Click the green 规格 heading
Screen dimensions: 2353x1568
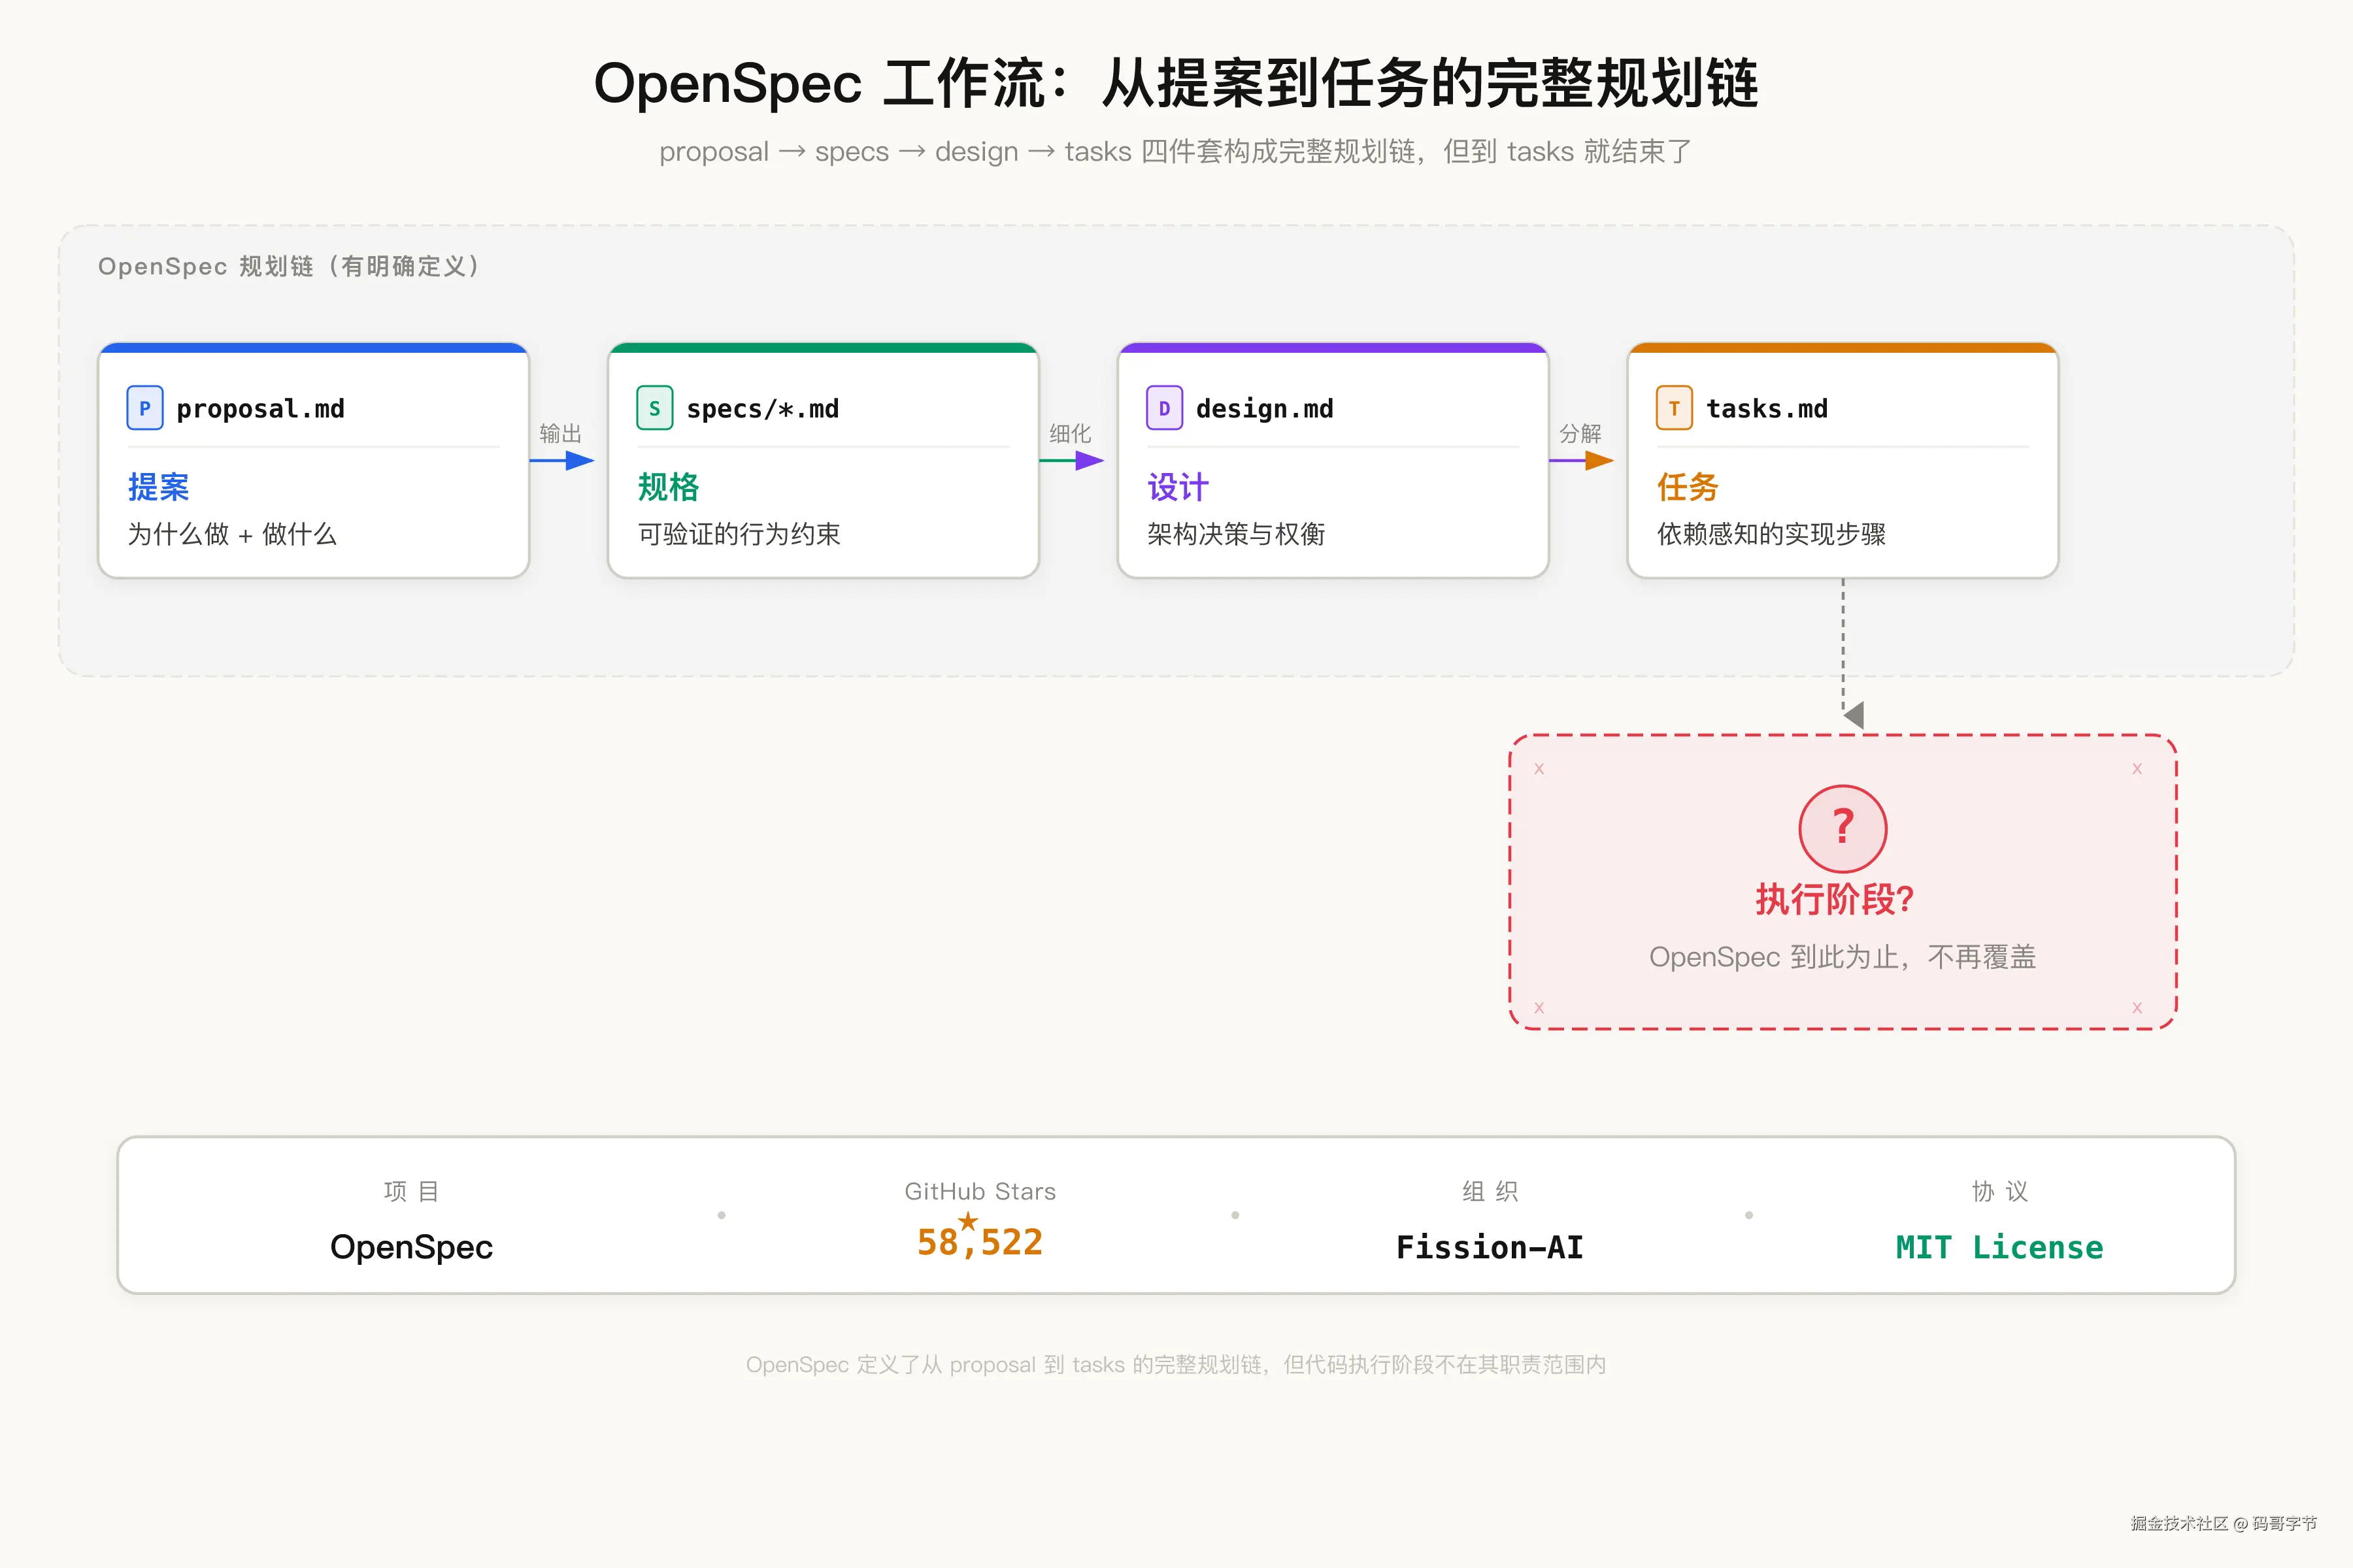point(668,487)
